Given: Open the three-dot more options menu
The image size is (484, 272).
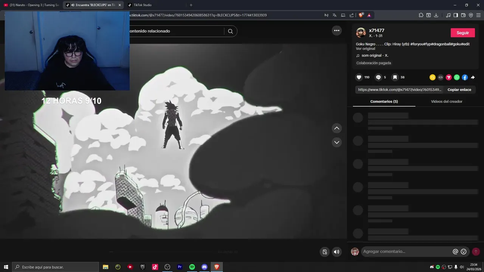Looking at the screenshot, I should tap(337, 31).
